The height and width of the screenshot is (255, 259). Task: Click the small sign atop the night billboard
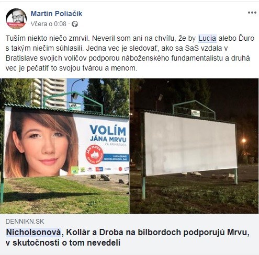[x=195, y=113]
